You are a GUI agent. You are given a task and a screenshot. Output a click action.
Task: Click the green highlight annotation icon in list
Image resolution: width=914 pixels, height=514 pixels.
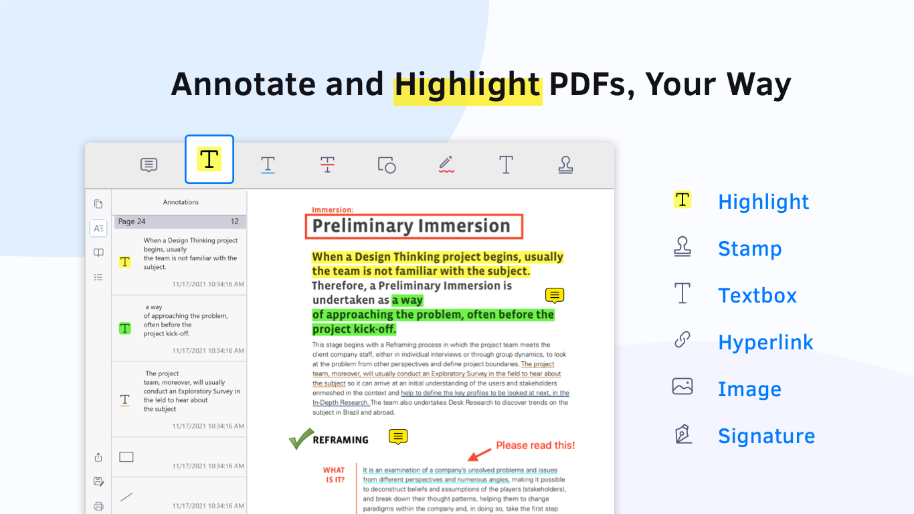124,328
